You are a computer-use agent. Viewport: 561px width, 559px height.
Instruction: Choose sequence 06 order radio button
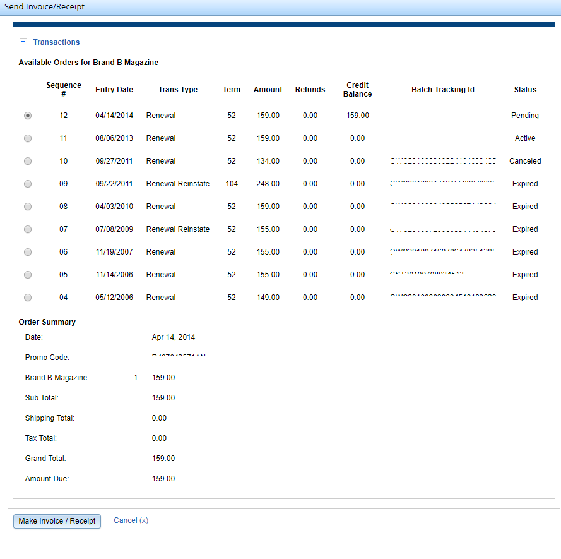click(x=27, y=252)
